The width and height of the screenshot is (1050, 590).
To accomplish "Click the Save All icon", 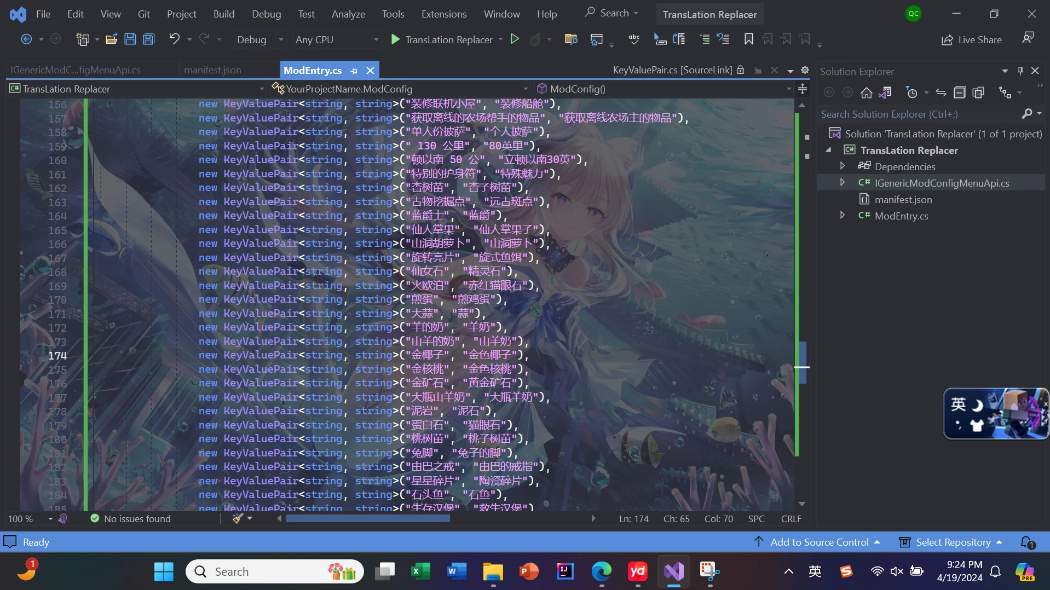I will click(x=149, y=39).
